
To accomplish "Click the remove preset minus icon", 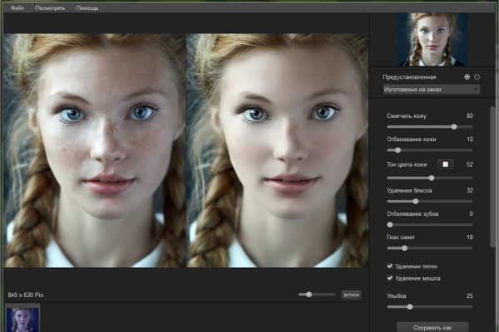I will [x=477, y=76].
